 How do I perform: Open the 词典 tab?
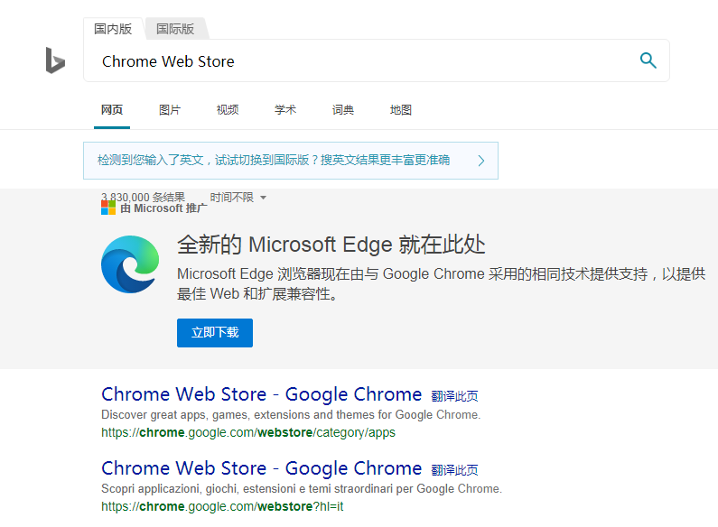[343, 110]
